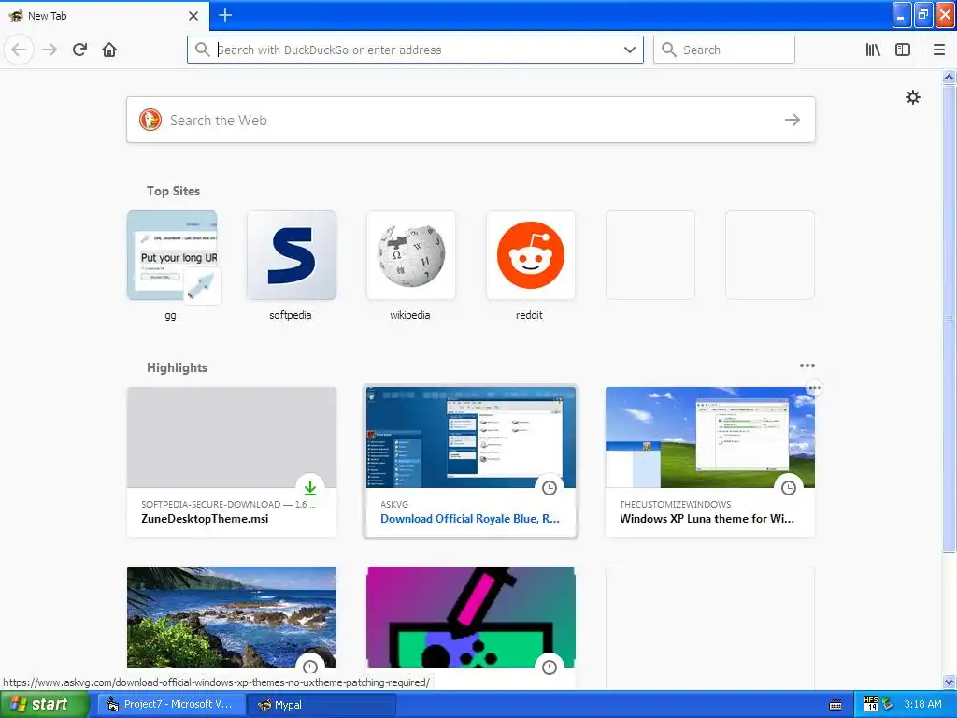Viewport: 957px width, 718px height.
Task: Click the HFS tray icon
Action: click(871, 704)
